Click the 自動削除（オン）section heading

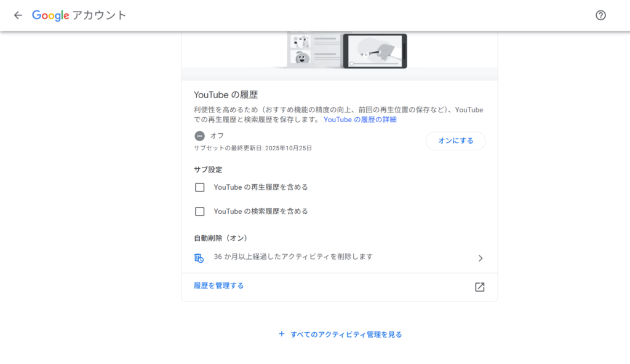220,238
